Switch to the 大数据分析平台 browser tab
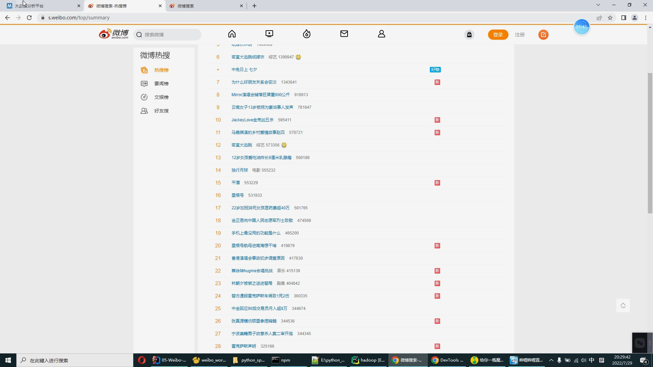The image size is (653, 367). (41, 6)
